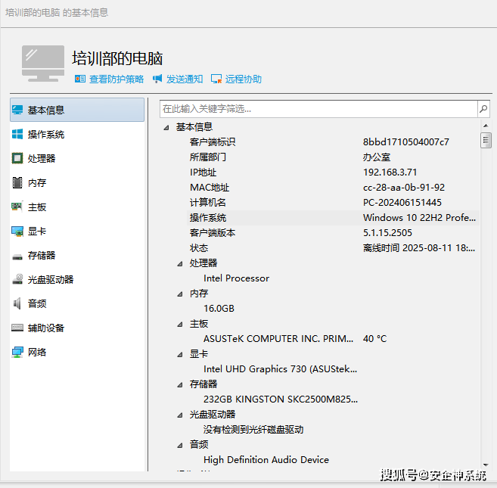Select the 客户端版本 row
Image resolution: width=497 pixels, height=488 pixels.
pos(333,233)
